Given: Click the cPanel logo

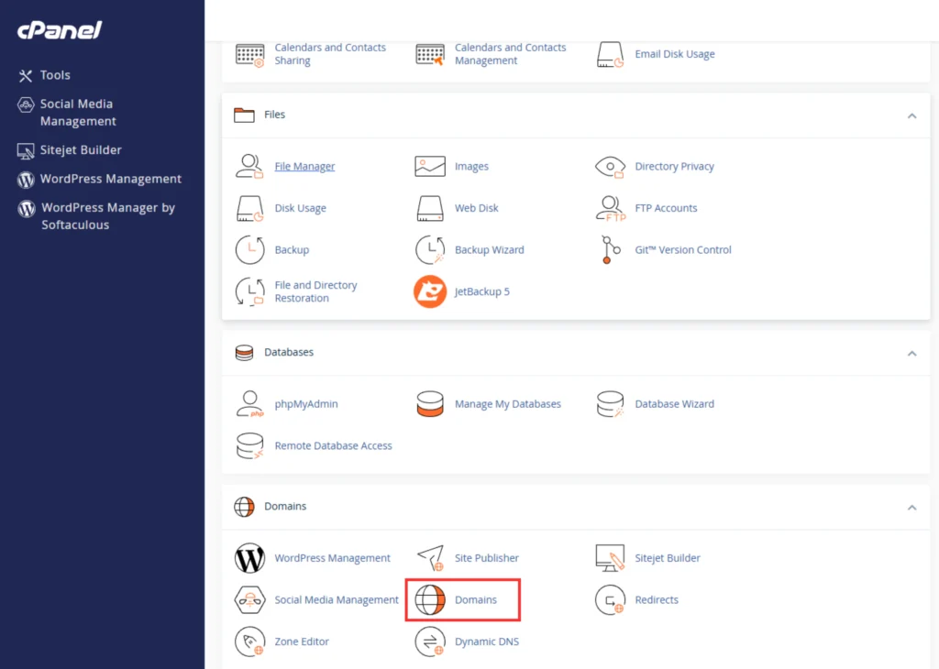Looking at the screenshot, I should (60, 30).
